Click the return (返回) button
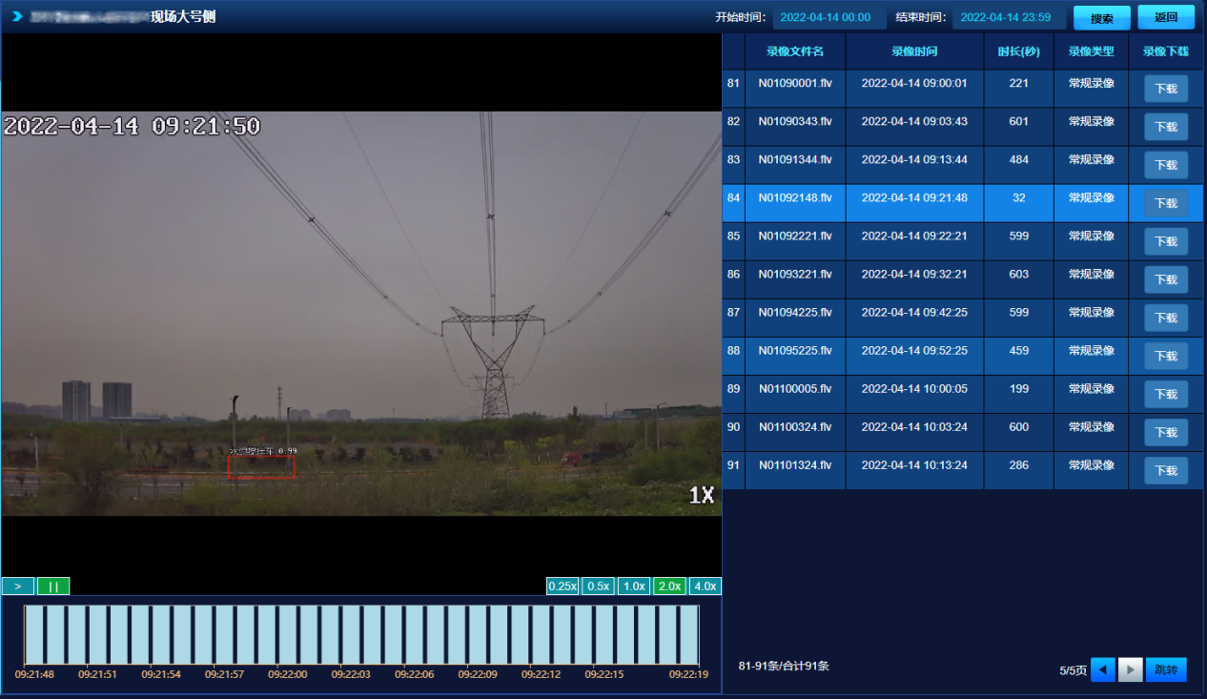1207x699 pixels. (1165, 17)
